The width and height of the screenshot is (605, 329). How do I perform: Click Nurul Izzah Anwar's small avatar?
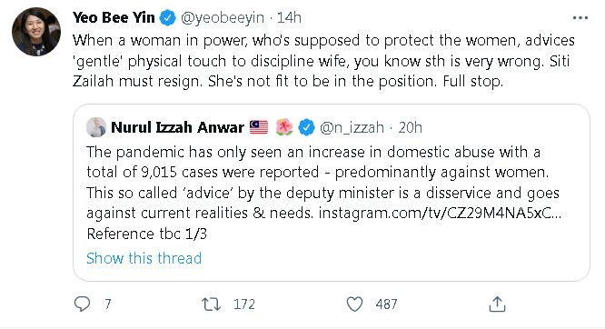coord(95,127)
